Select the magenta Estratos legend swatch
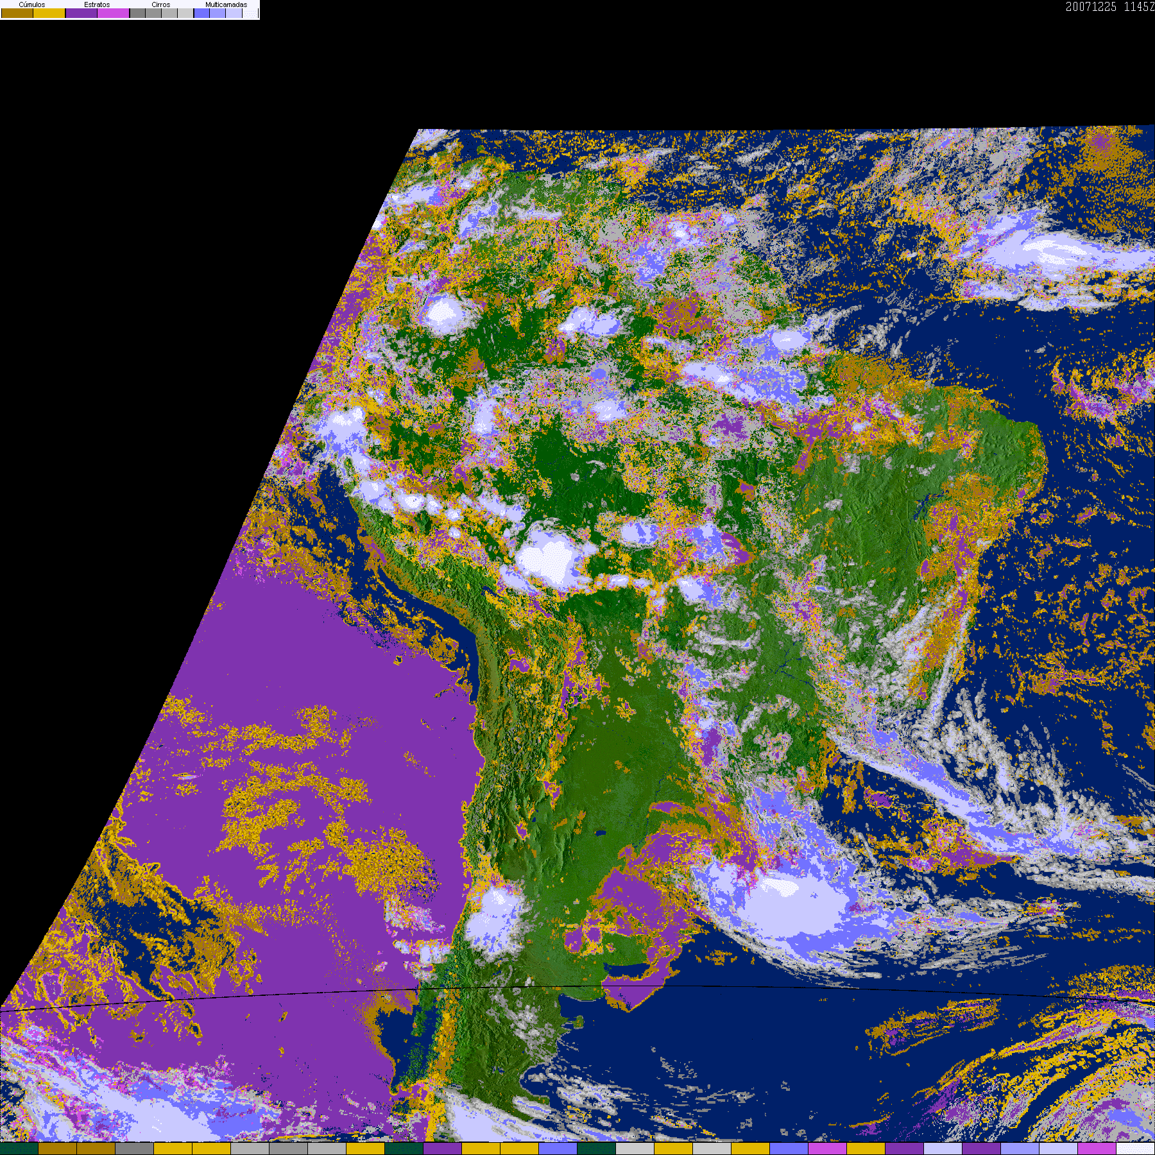The image size is (1155, 1155). [x=114, y=13]
